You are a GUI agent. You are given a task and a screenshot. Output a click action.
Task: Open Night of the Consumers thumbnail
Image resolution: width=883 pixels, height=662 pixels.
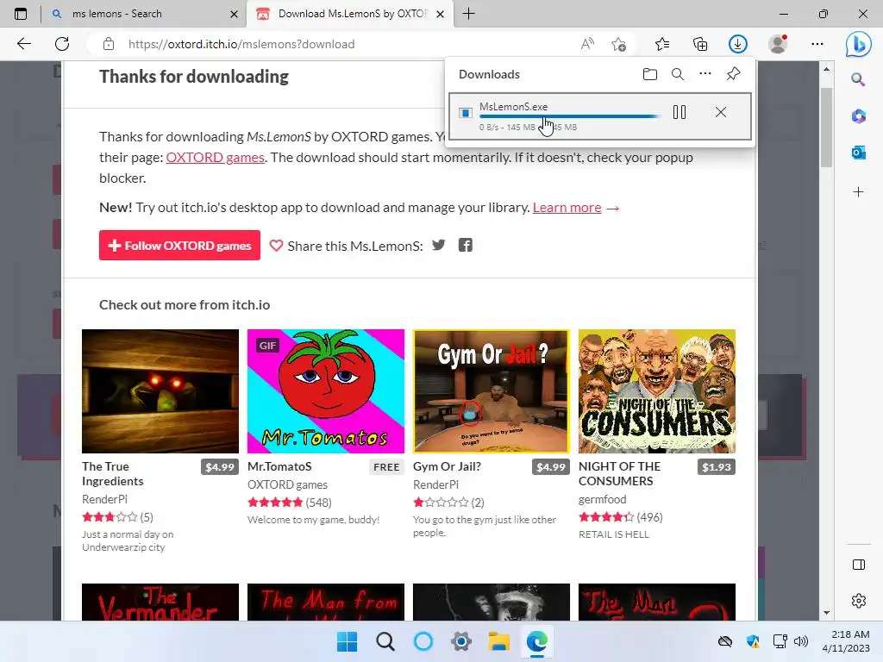click(x=656, y=391)
